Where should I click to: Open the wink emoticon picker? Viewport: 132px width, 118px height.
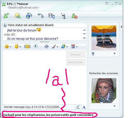[16, 46]
